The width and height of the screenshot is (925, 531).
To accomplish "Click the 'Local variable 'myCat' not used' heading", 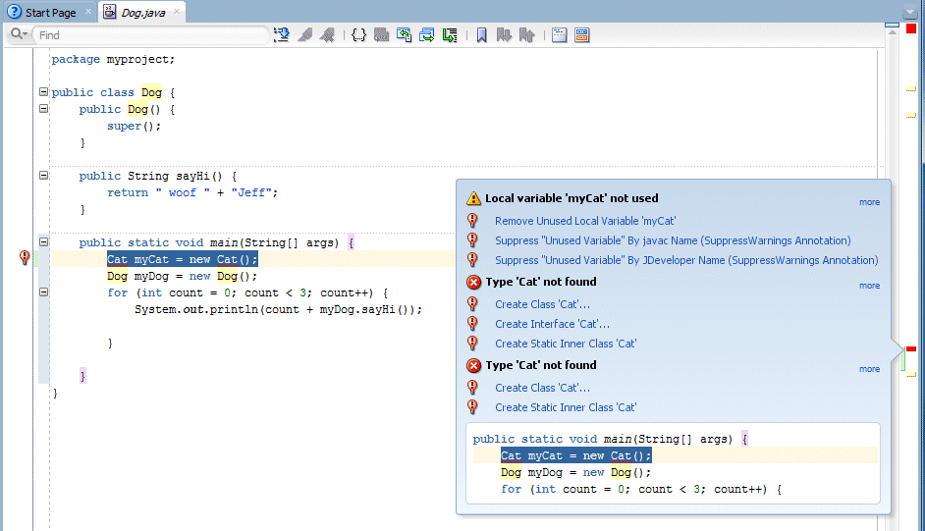I will [x=571, y=198].
